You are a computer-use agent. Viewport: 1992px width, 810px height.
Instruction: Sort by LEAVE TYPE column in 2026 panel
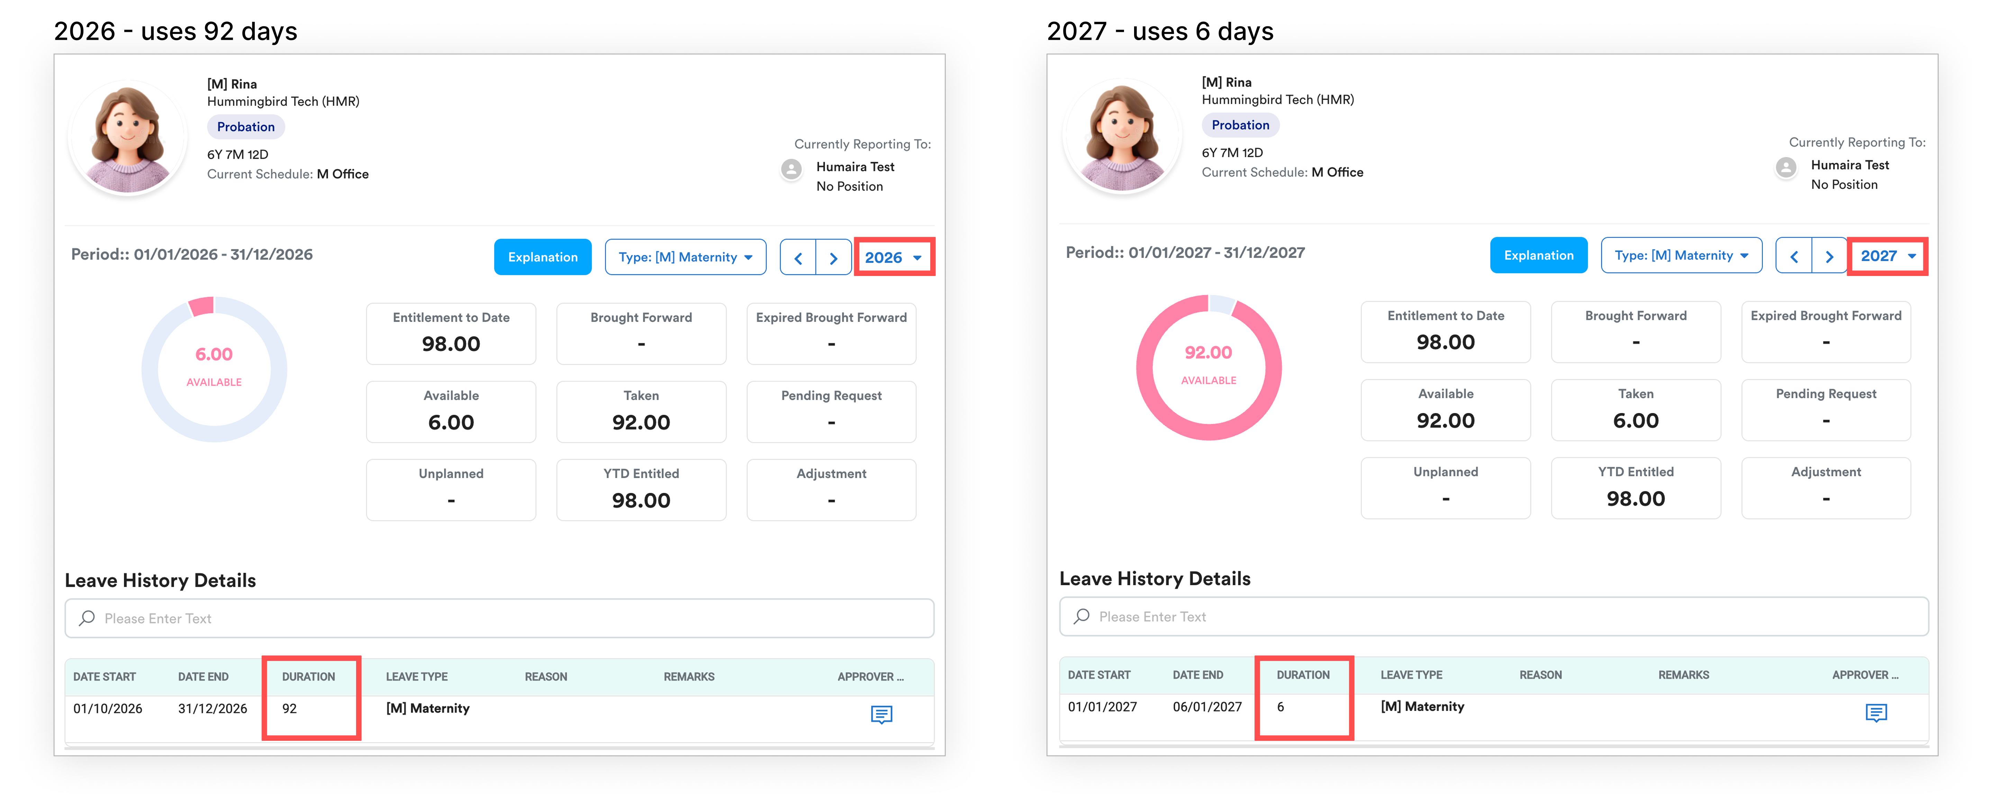417,677
